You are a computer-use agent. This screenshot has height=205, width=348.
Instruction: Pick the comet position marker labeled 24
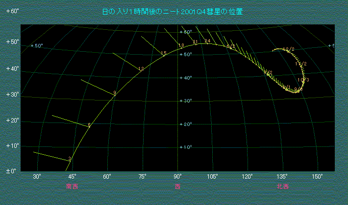point(207,41)
